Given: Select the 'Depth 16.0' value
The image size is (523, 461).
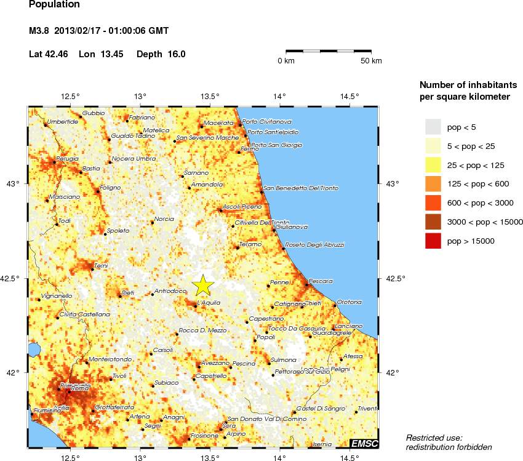Looking at the screenshot, I should click(x=161, y=54).
